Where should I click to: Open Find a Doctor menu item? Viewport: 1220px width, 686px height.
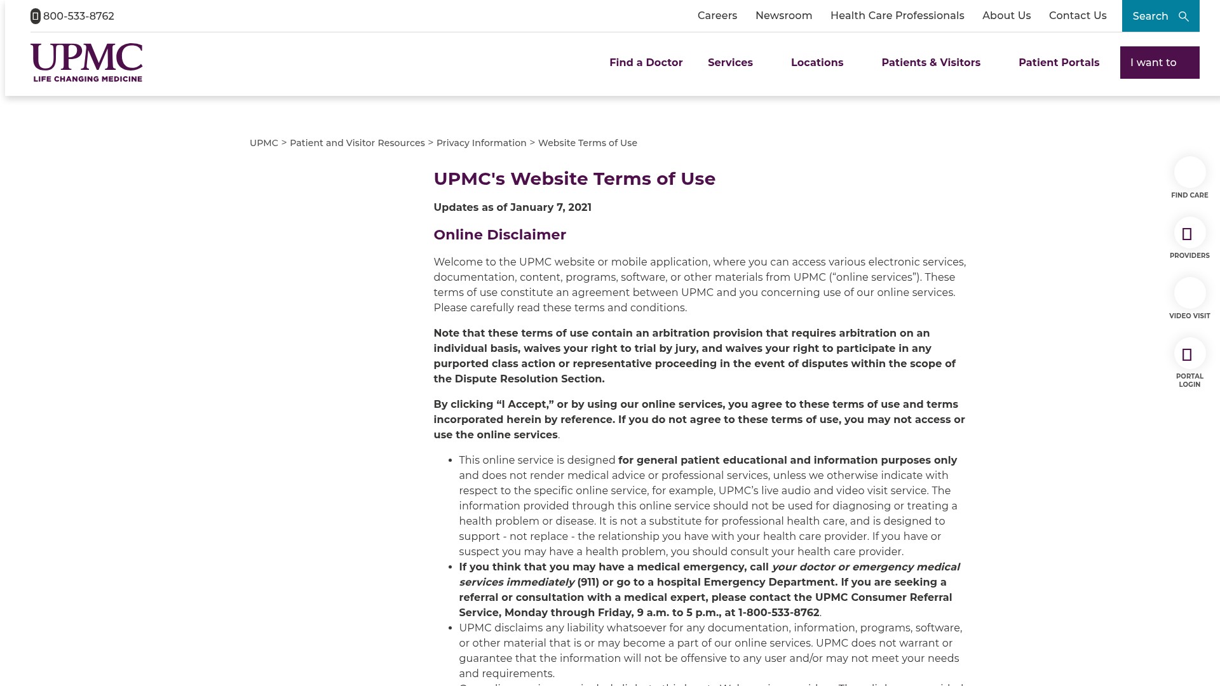coord(646,62)
